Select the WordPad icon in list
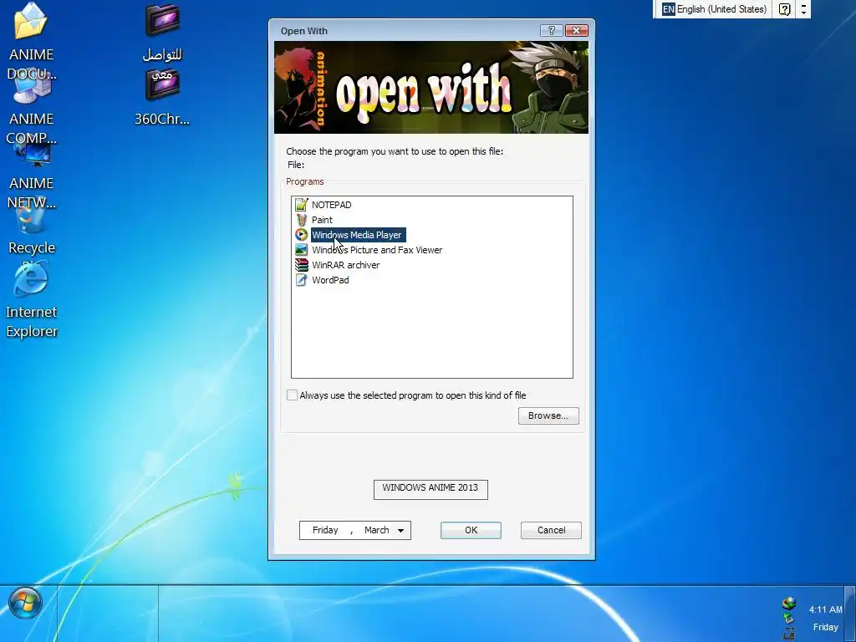 [x=301, y=279]
